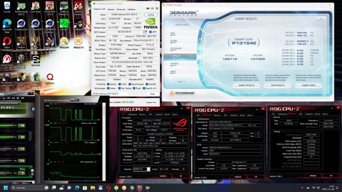342x192 pixels.
Task: Open GPU selection dropdown in GPU-Z
Action: (x=111, y=94)
